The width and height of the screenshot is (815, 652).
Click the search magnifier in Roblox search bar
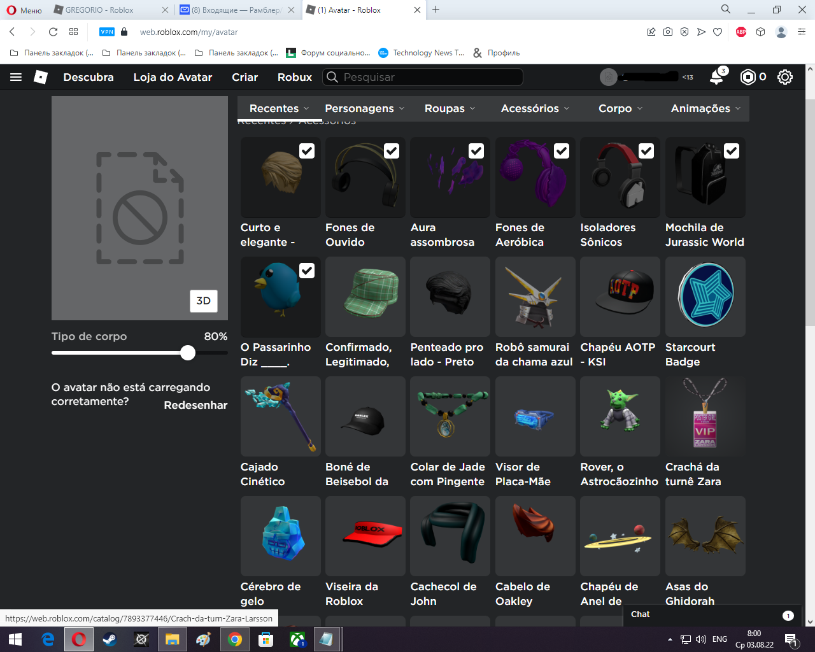(x=332, y=77)
